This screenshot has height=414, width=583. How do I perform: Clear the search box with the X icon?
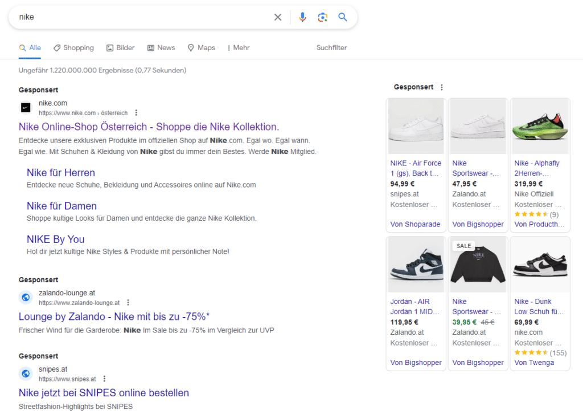pos(278,17)
